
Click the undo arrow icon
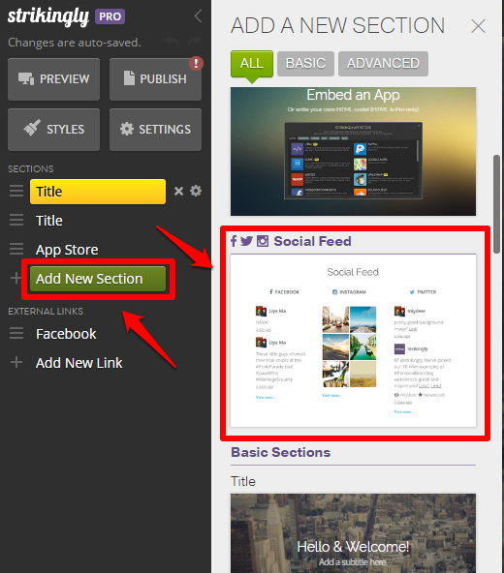(172, 42)
